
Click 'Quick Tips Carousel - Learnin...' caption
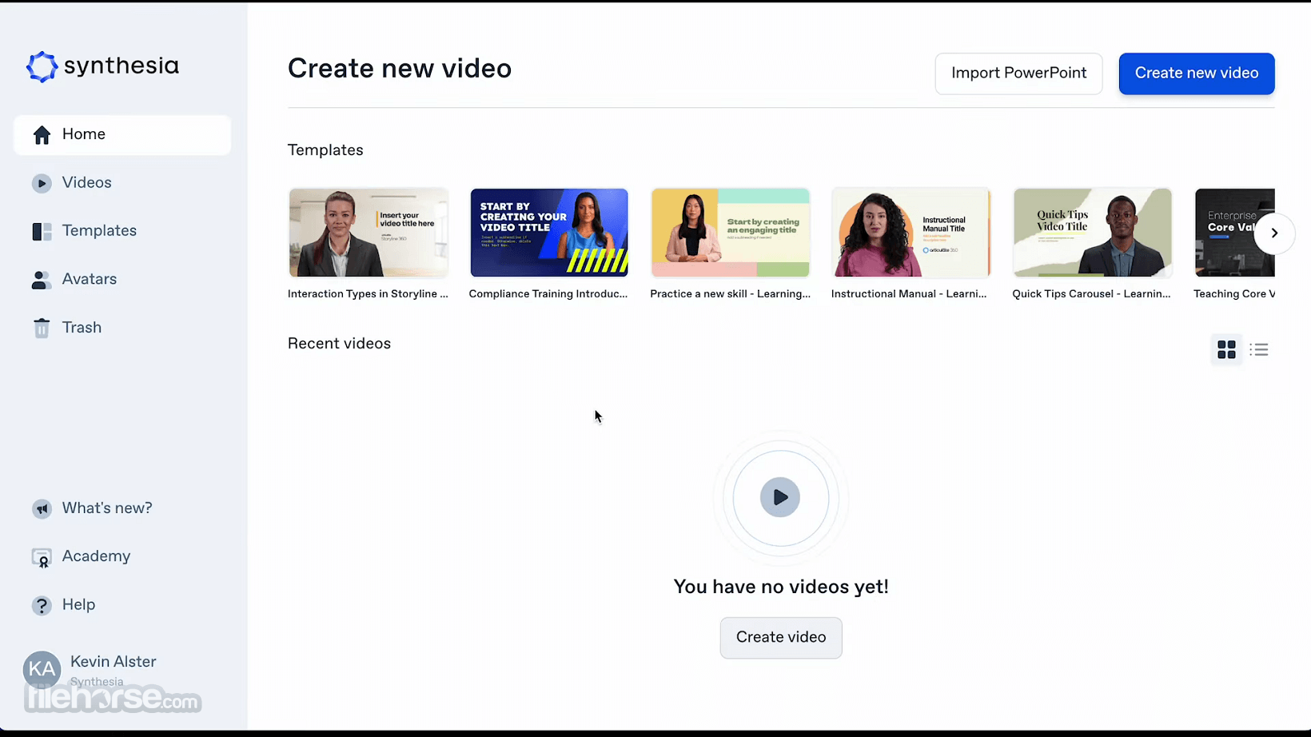tap(1091, 294)
